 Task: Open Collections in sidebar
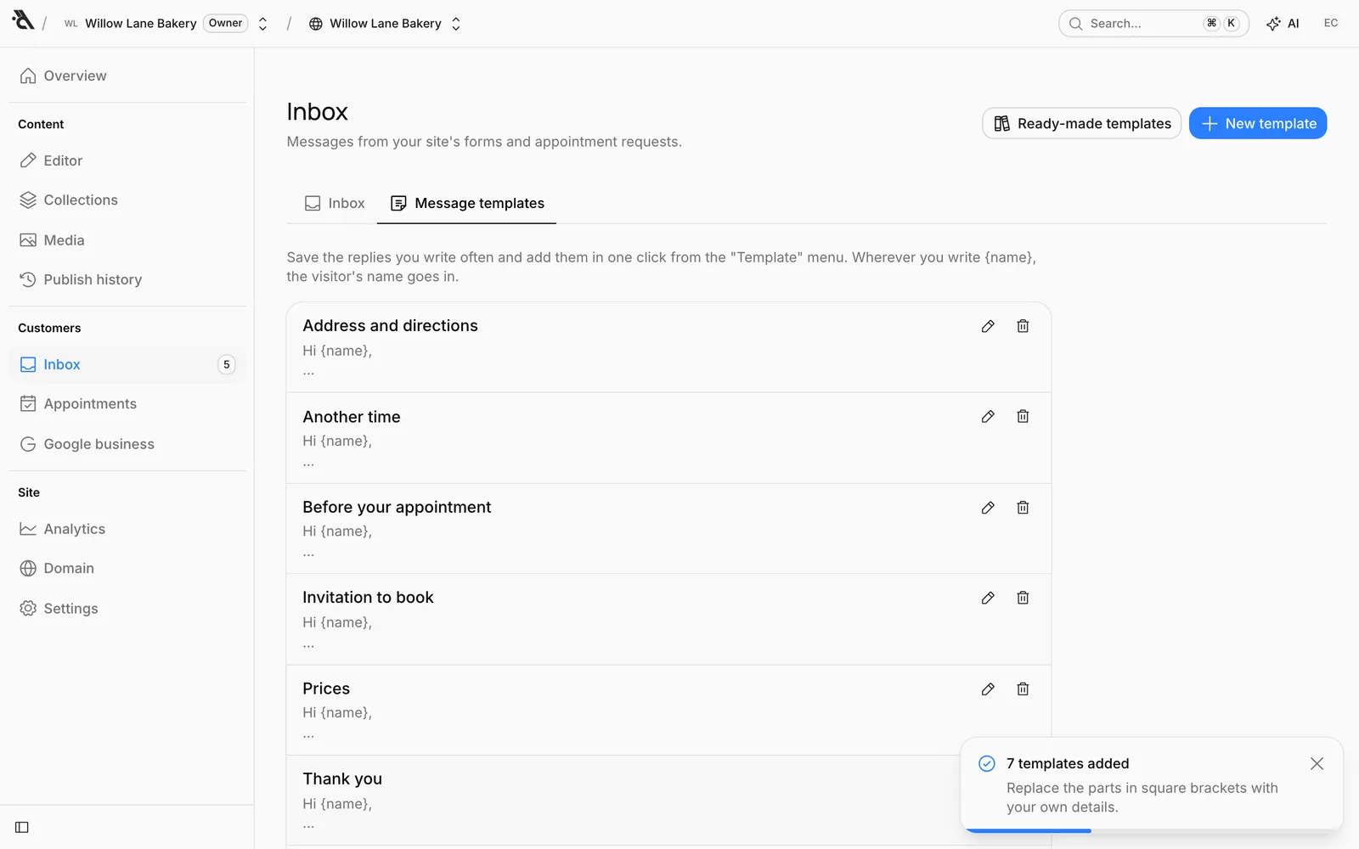click(x=127, y=200)
